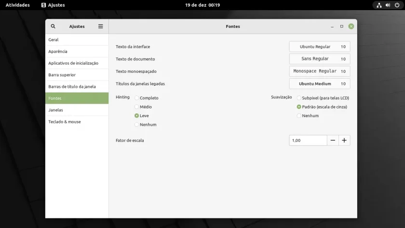The width and height of the screenshot is (405, 228).
Task: Decrease scale factor with minus button
Action: click(x=333, y=140)
